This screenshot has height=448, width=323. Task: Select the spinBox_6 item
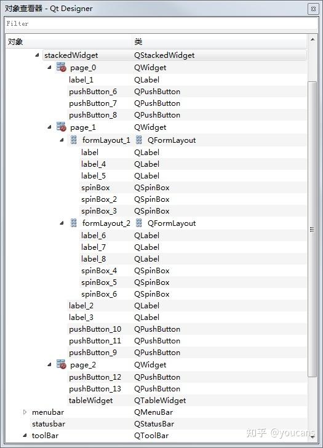point(99,294)
